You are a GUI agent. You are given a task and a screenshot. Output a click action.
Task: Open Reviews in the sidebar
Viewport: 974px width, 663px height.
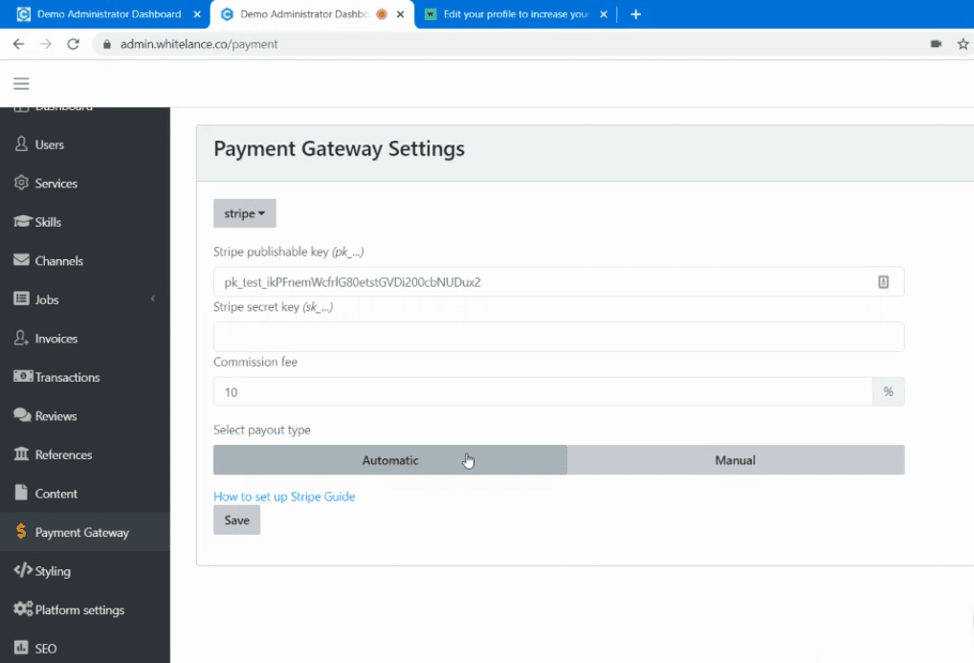click(85, 416)
